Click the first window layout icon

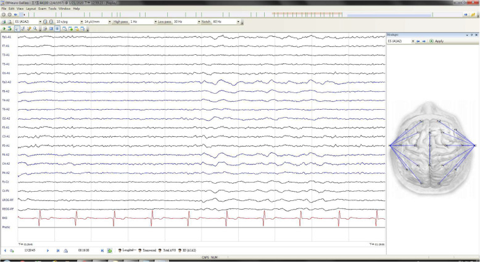coord(65,29)
